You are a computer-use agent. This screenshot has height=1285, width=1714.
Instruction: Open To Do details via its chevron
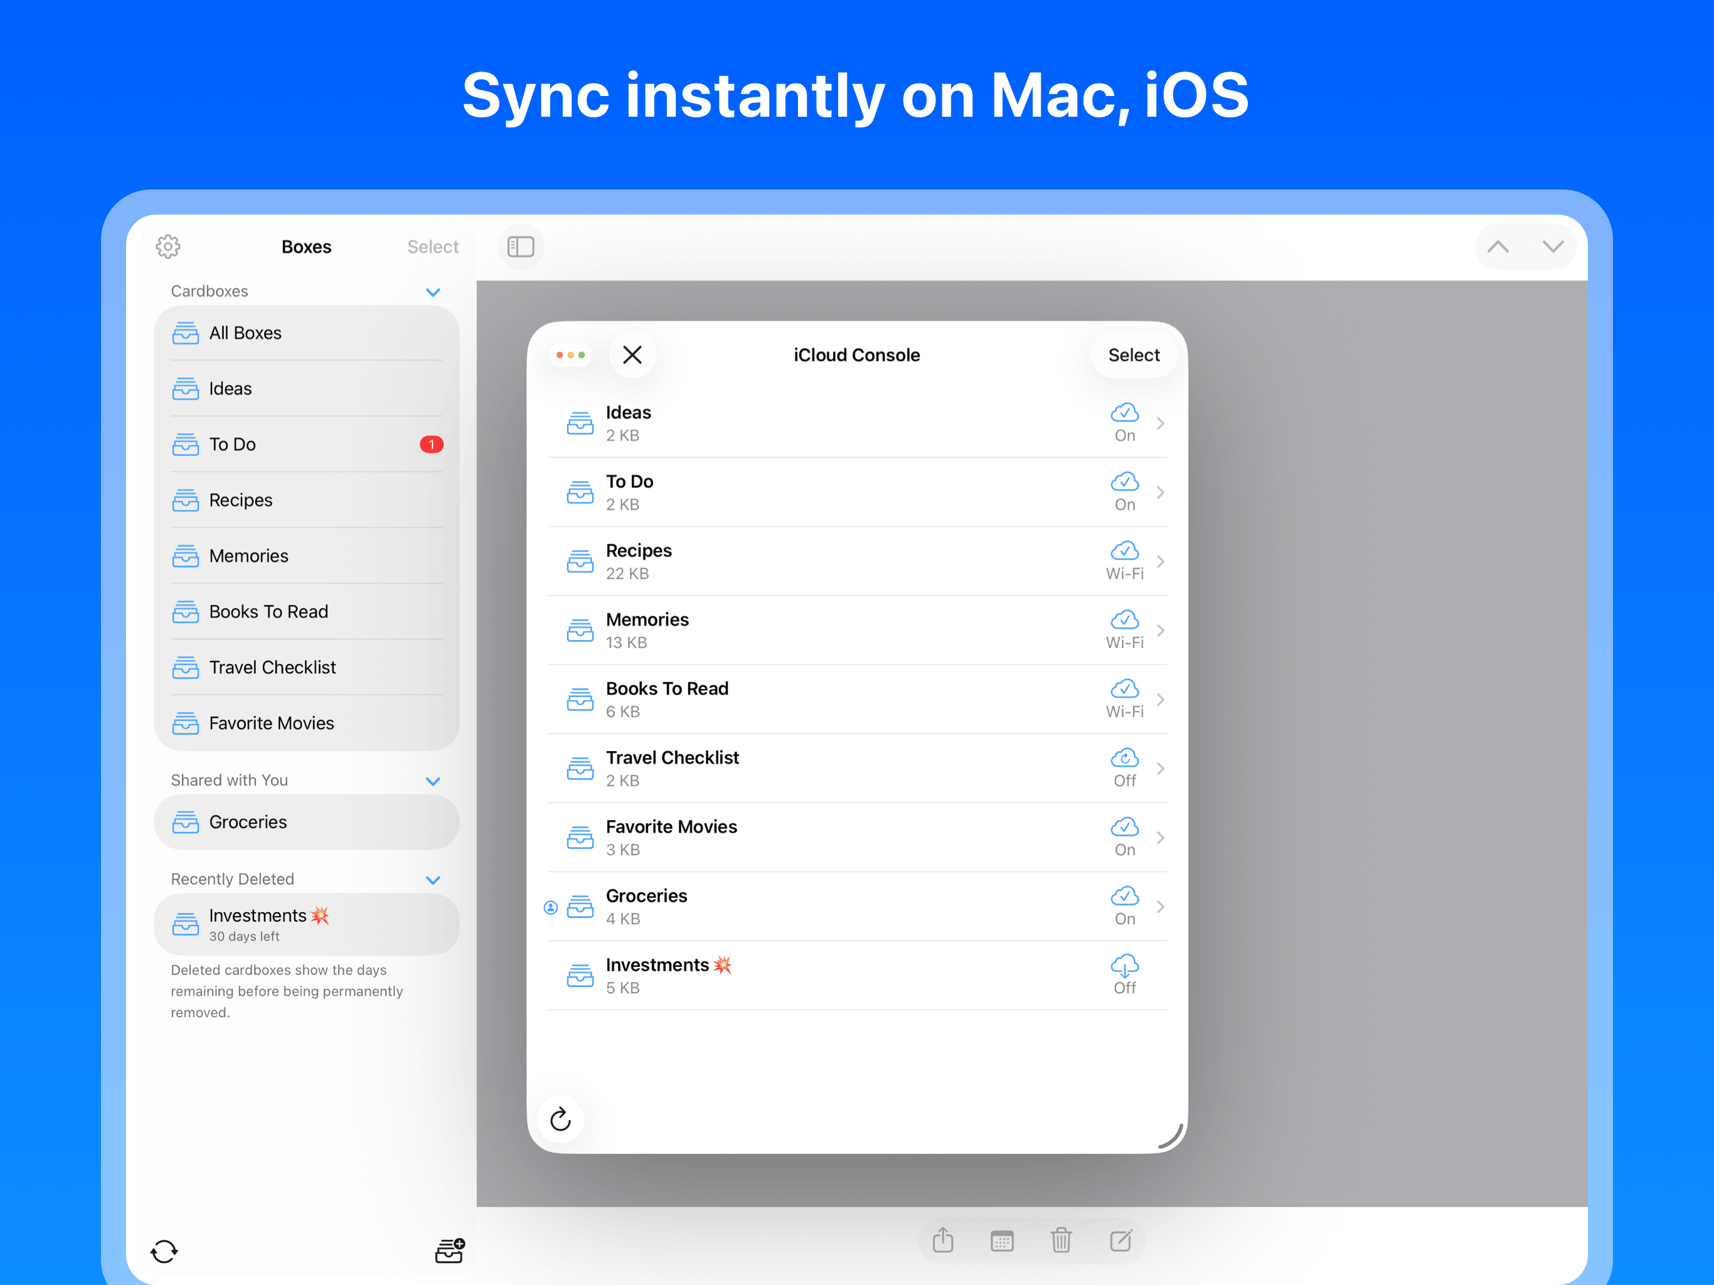coord(1160,492)
